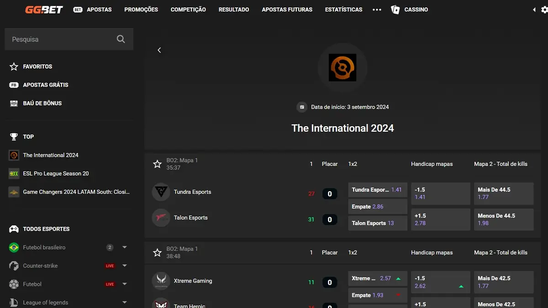Image resolution: width=548 pixels, height=308 pixels.
Task: Click the BET badge icon next to Apostas
Action: point(78,10)
